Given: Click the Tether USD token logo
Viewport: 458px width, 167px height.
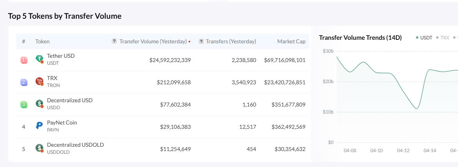Looking at the screenshot, I should 39,59.
